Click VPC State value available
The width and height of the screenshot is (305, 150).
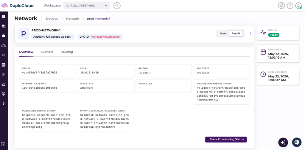(x=203, y=73)
